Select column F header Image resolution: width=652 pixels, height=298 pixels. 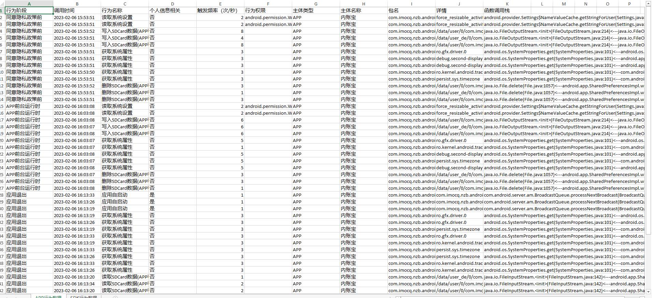click(x=268, y=4)
